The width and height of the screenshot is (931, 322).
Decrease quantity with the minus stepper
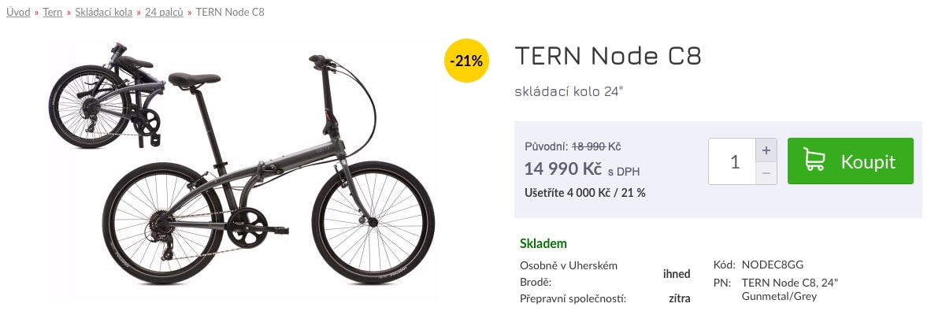click(766, 173)
